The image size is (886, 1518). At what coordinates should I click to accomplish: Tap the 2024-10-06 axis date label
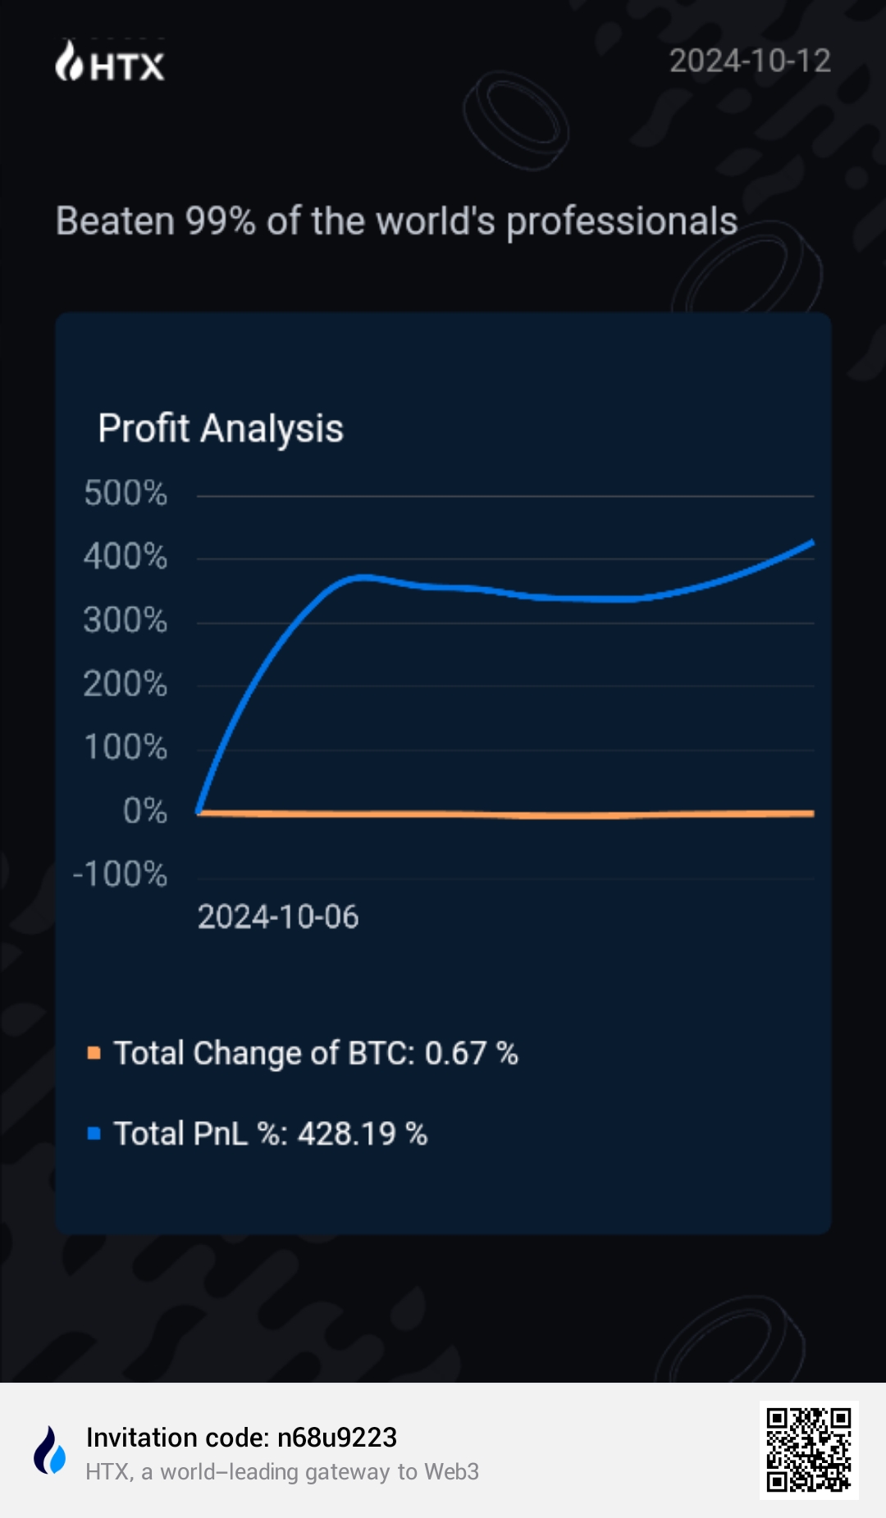pos(278,917)
